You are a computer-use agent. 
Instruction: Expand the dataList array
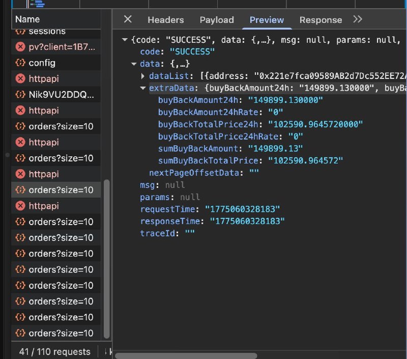point(143,76)
